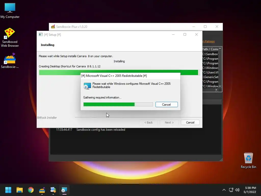The width and height of the screenshot is (261, 196).
Task: Select the C:\Users path row
Action: [x=210, y=72]
